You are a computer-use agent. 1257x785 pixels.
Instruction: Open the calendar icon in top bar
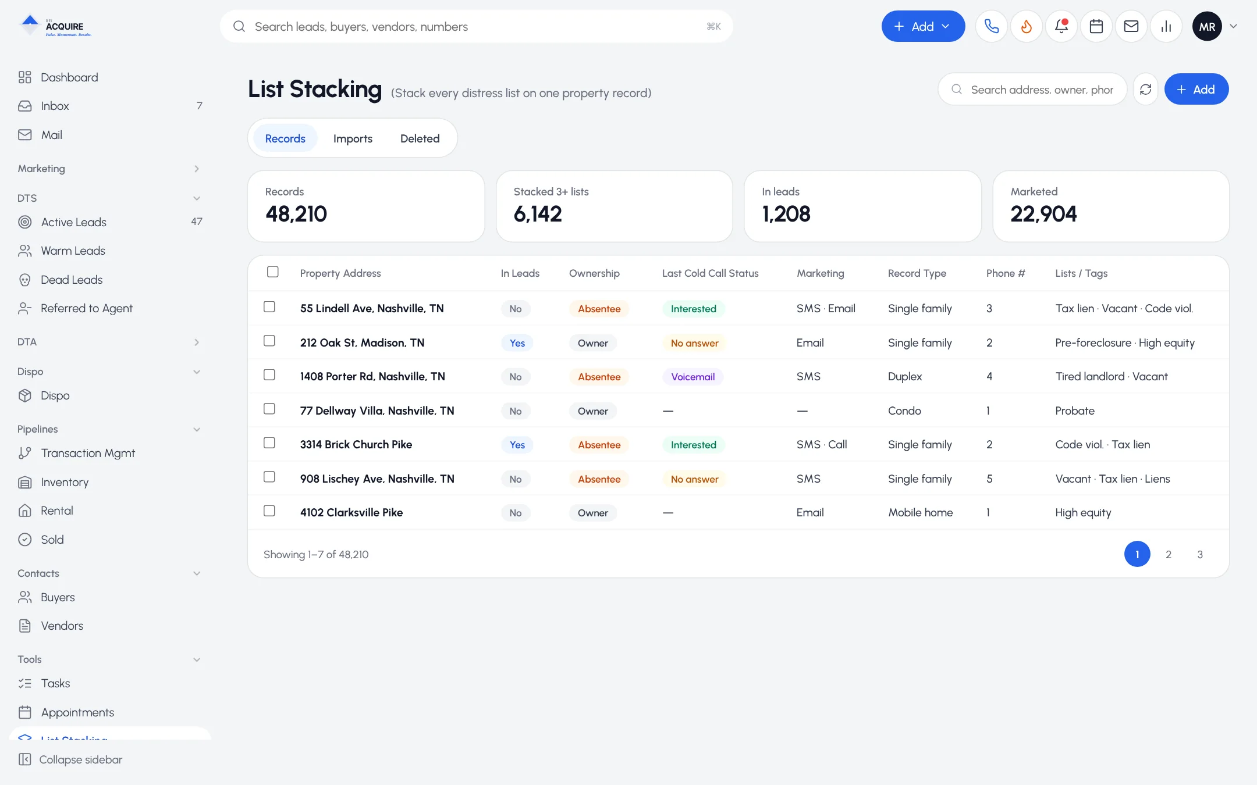coord(1096,26)
